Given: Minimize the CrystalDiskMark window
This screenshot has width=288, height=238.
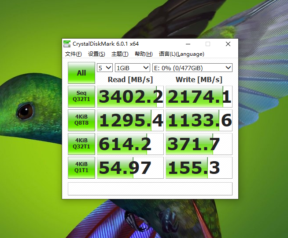Looking at the screenshot, I should click(188, 44).
